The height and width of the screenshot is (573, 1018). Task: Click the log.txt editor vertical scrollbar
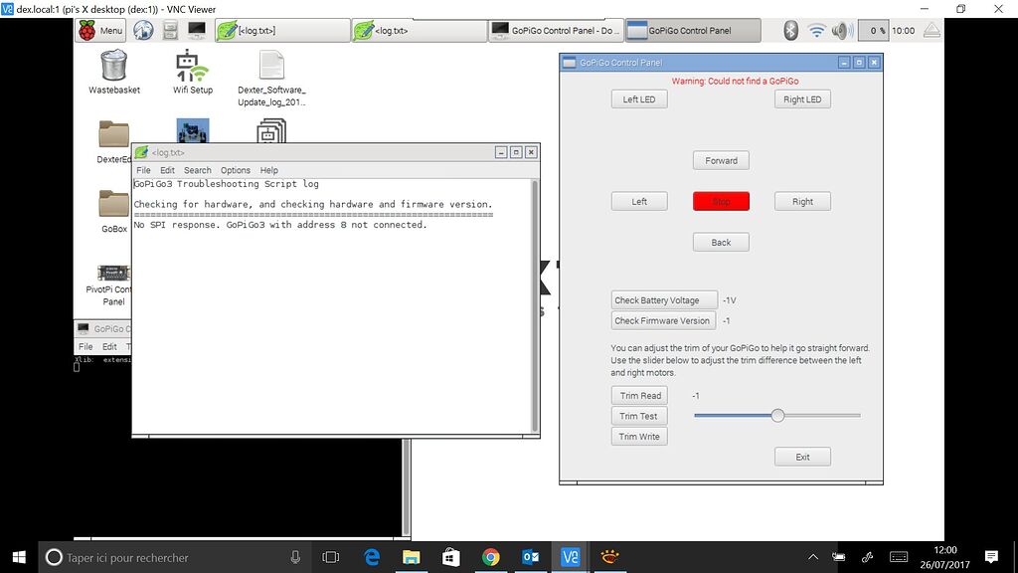click(x=535, y=298)
